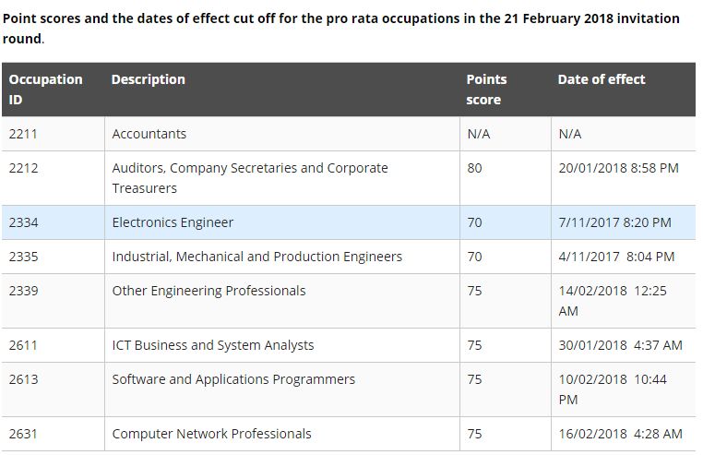Click the date 4/11/2017 8:04 PM
703x455 pixels.
(x=617, y=257)
